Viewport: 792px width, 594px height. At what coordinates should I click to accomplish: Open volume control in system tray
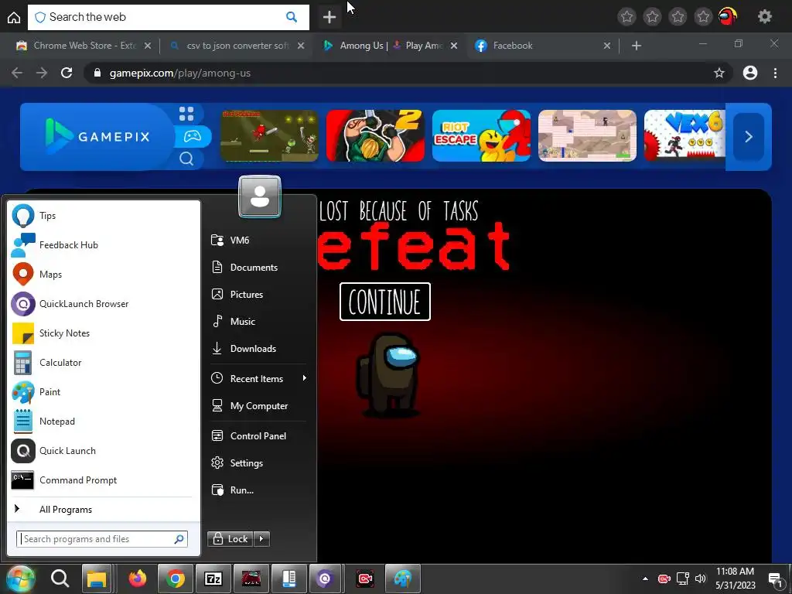tap(701, 579)
